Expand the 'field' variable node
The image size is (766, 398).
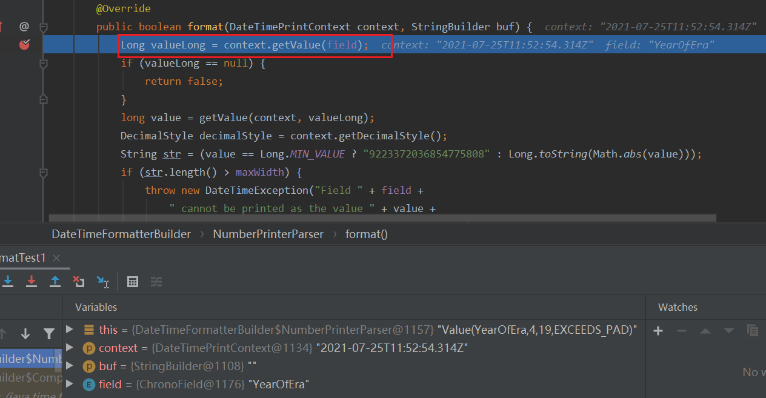pyautogui.click(x=70, y=384)
